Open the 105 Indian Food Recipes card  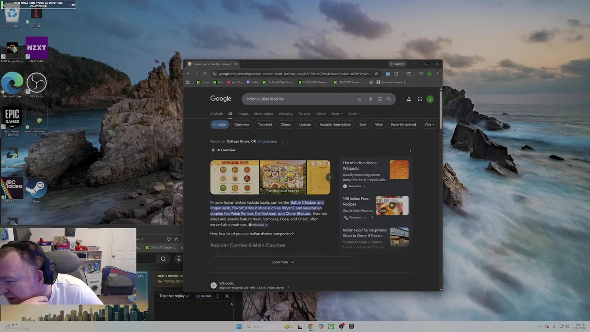click(376, 208)
